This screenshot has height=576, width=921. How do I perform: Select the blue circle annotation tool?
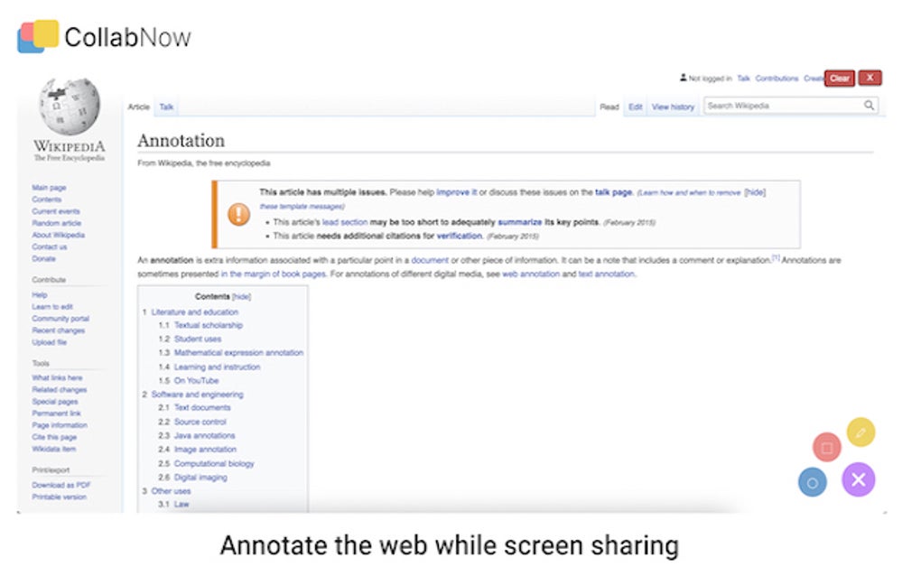pos(812,481)
